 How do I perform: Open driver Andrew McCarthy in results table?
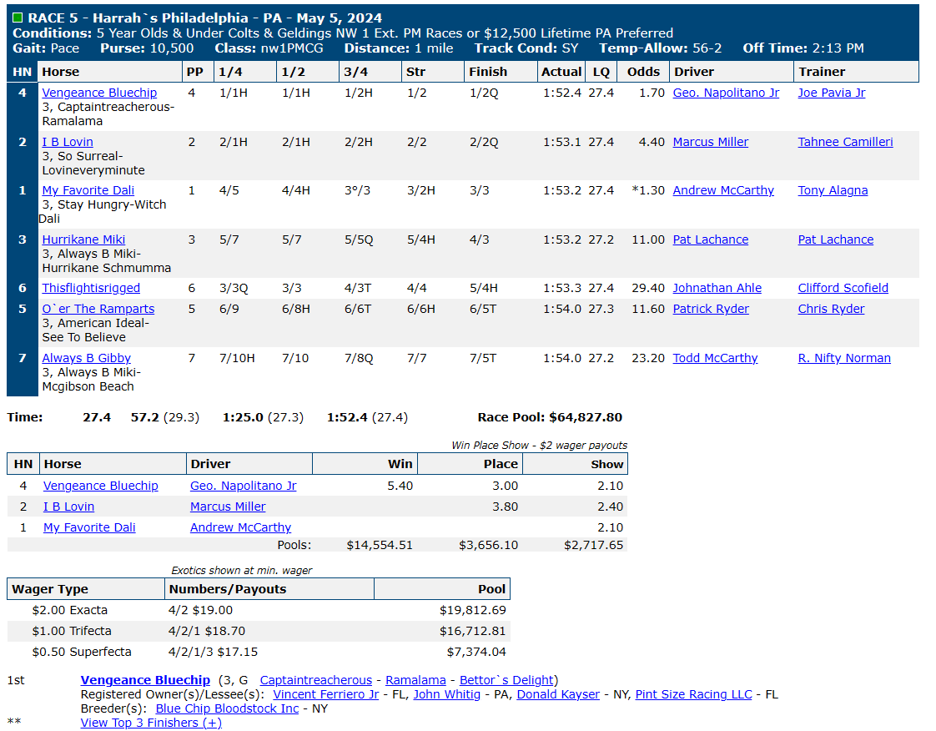point(723,190)
